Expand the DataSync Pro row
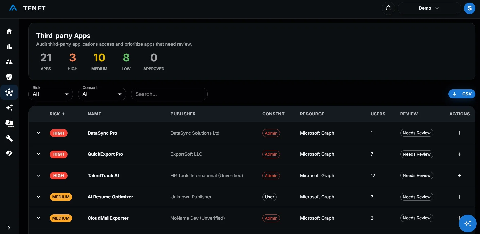The image size is (480, 234). [x=38, y=133]
